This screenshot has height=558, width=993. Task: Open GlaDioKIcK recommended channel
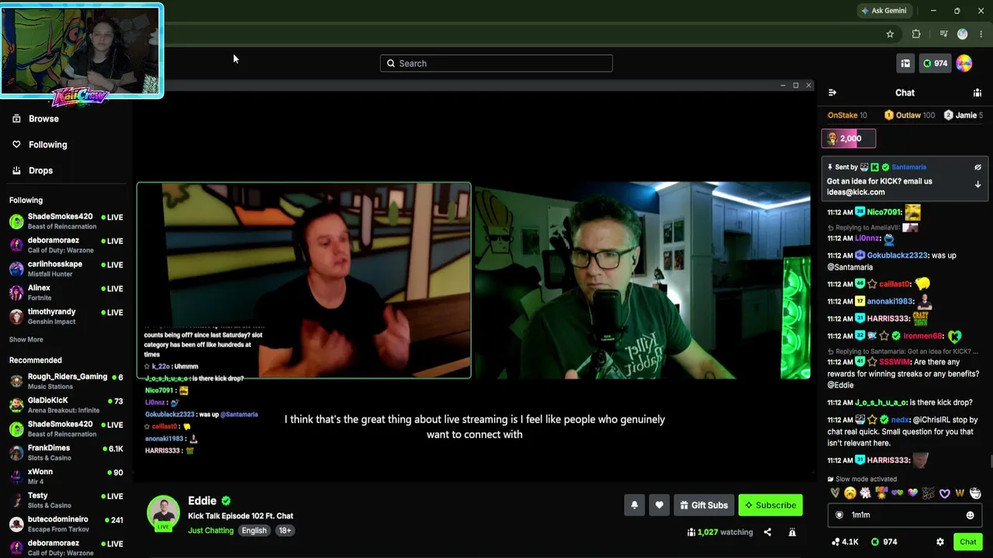tap(66, 405)
